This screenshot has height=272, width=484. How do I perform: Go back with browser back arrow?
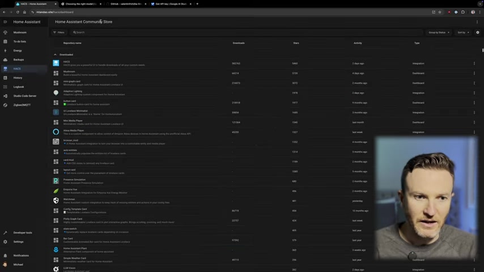pos(4,12)
